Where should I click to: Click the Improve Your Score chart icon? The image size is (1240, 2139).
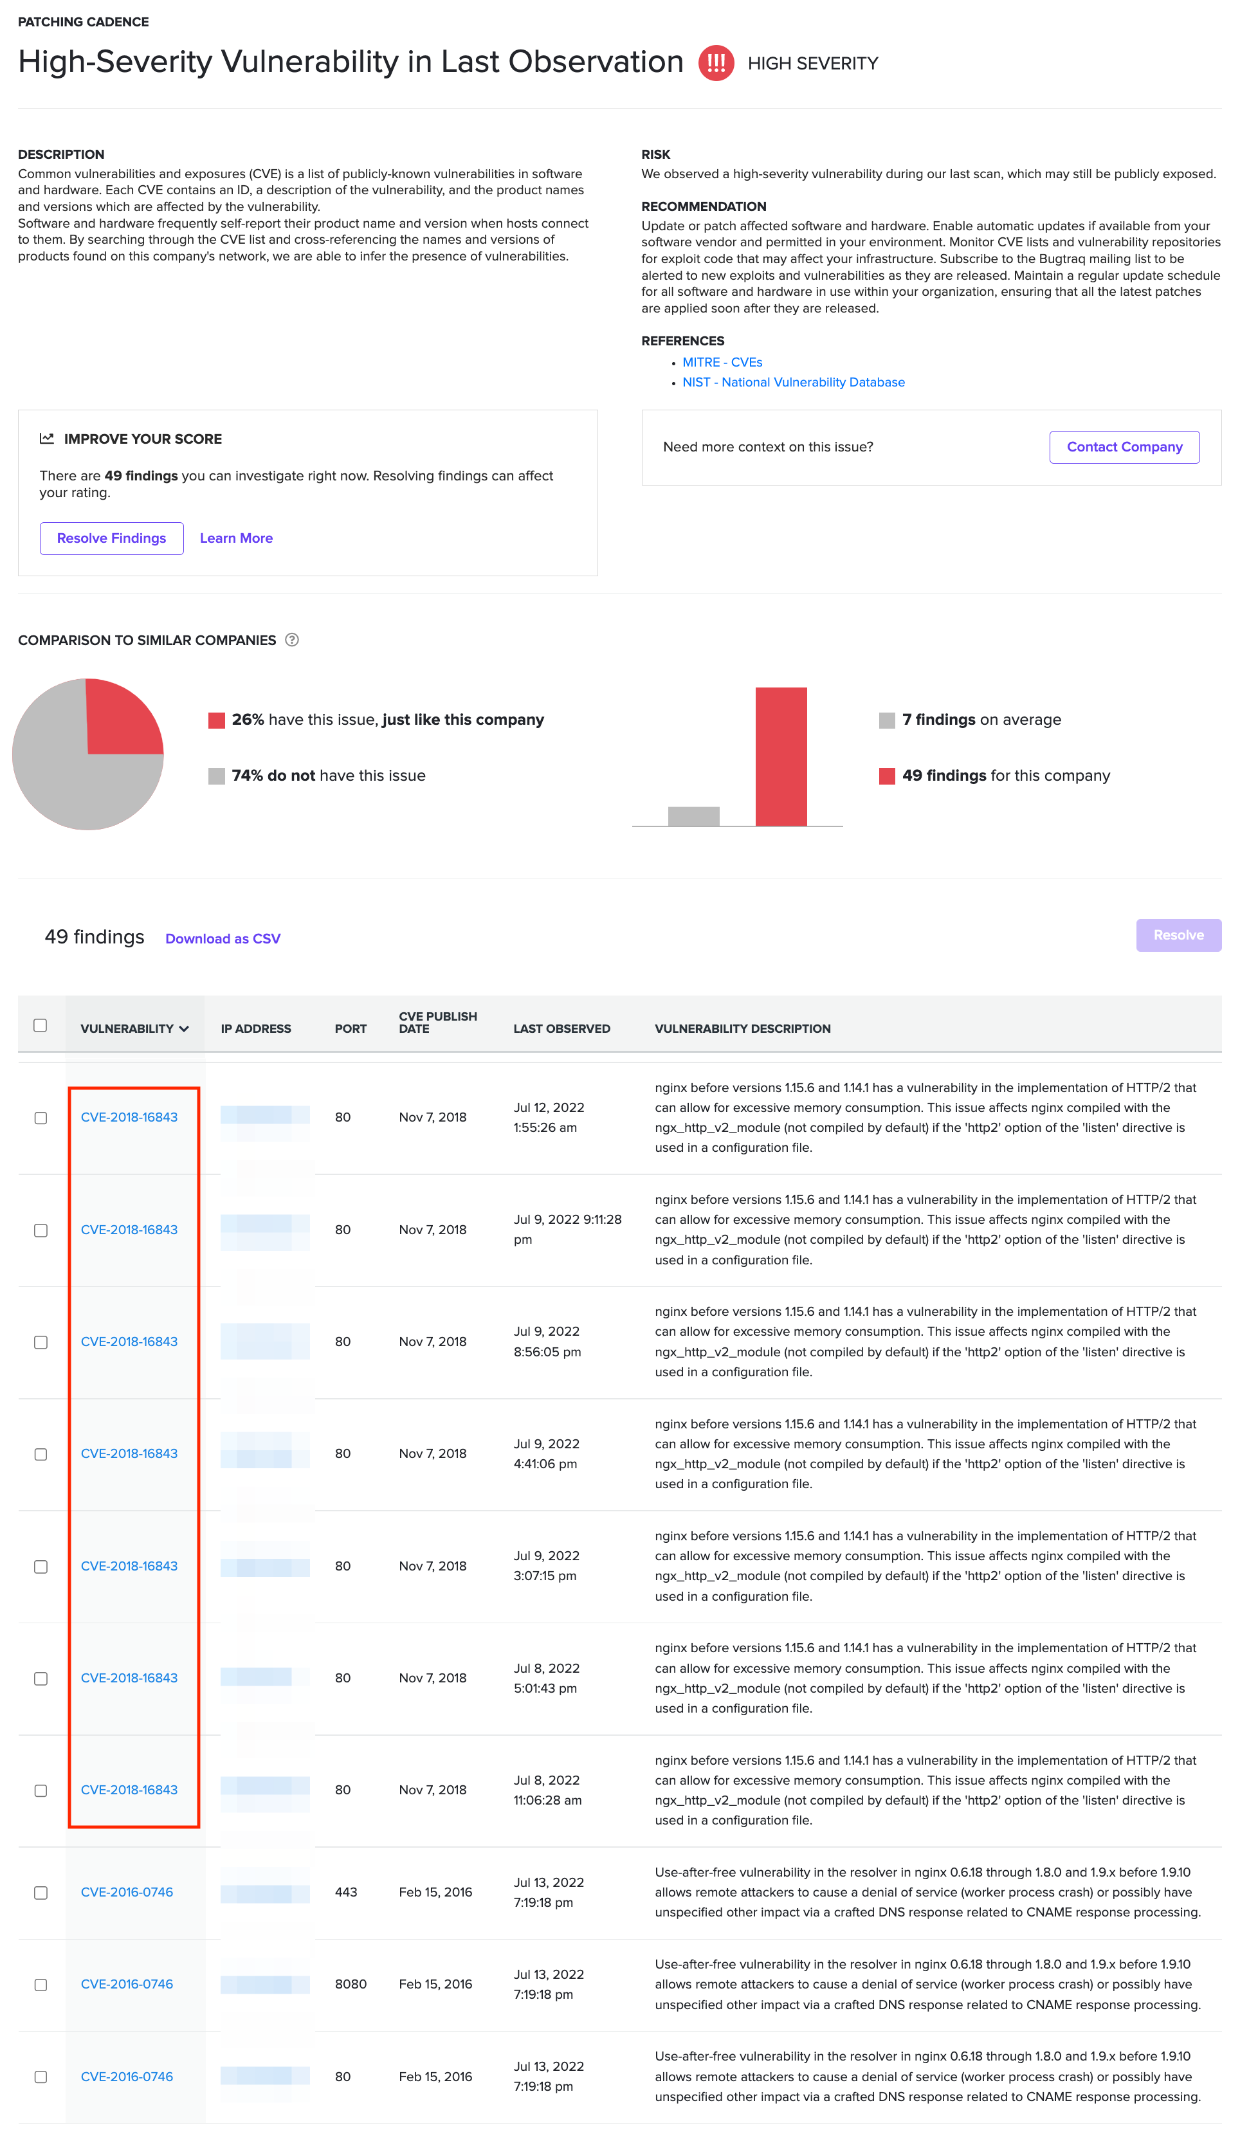point(47,439)
